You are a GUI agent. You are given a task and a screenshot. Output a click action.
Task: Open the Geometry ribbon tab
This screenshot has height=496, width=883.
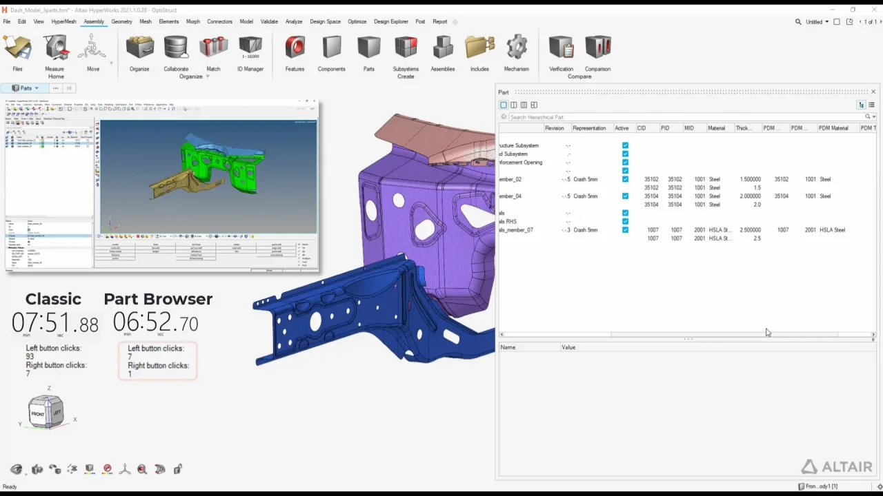pyautogui.click(x=121, y=21)
